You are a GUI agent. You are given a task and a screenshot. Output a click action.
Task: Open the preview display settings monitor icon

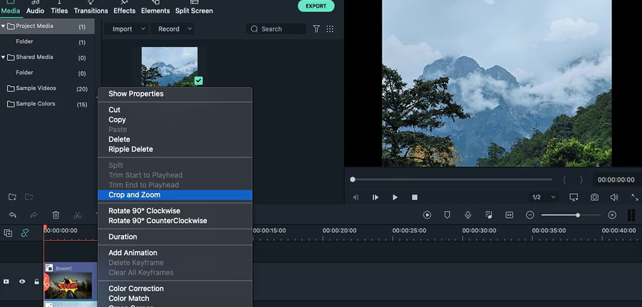coord(574,197)
